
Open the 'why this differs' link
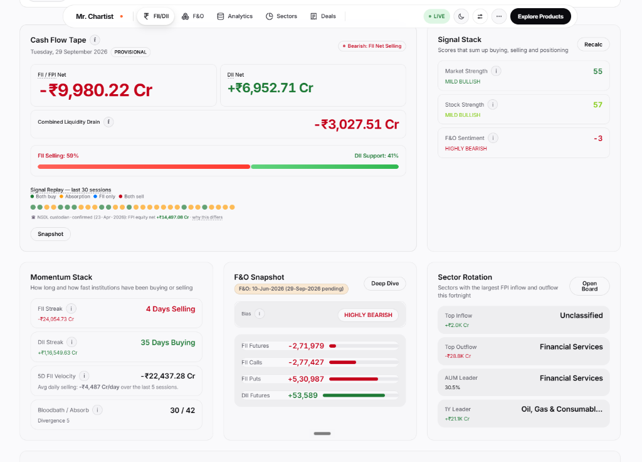[207, 217]
